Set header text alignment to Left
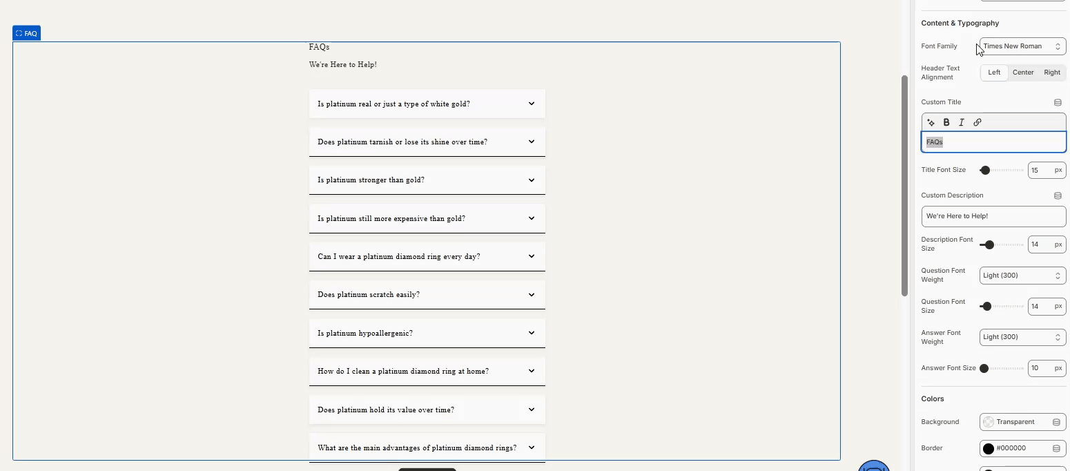 pyautogui.click(x=994, y=73)
